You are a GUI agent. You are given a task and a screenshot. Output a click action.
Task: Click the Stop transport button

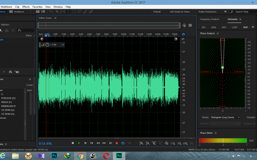tap(73, 143)
